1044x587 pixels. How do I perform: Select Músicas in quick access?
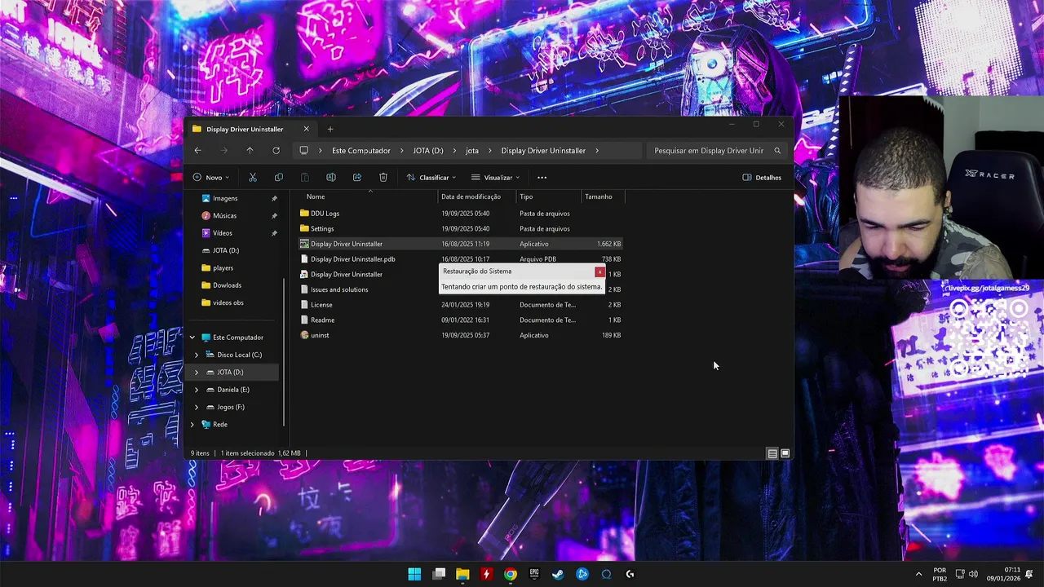click(x=224, y=216)
